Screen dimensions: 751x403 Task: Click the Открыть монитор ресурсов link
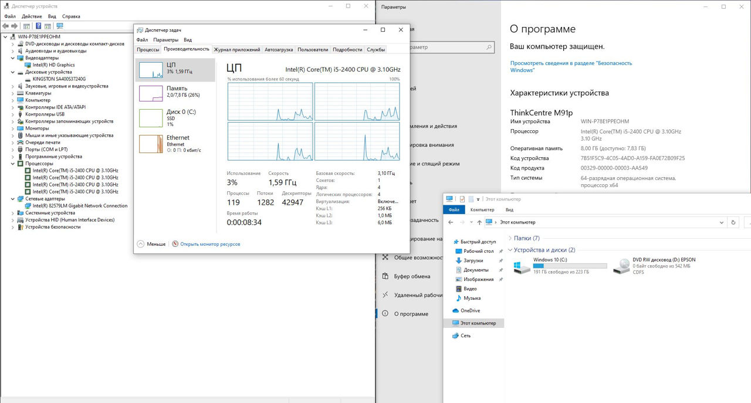pyautogui.click(x=209, y=244)
